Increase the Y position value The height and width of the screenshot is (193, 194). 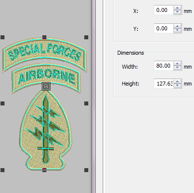[x=178, y=26]
